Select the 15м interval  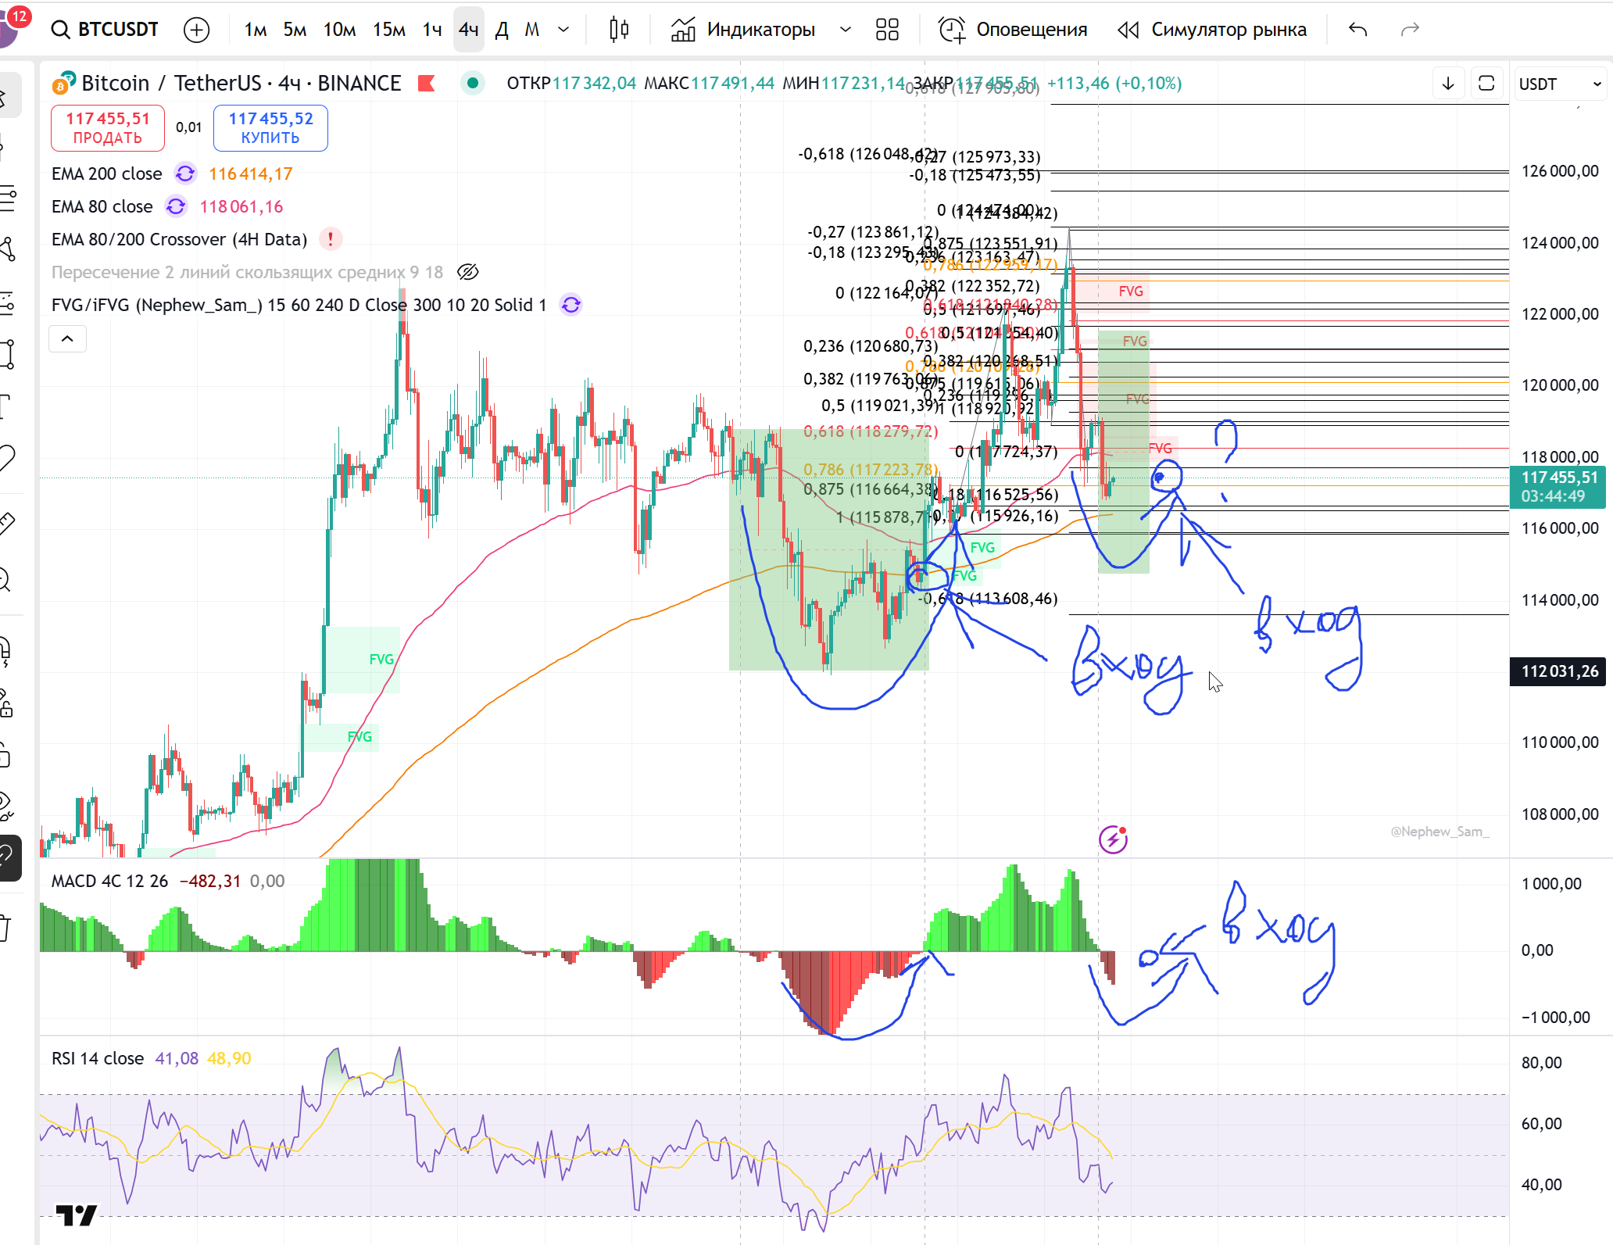coord(388,30)
